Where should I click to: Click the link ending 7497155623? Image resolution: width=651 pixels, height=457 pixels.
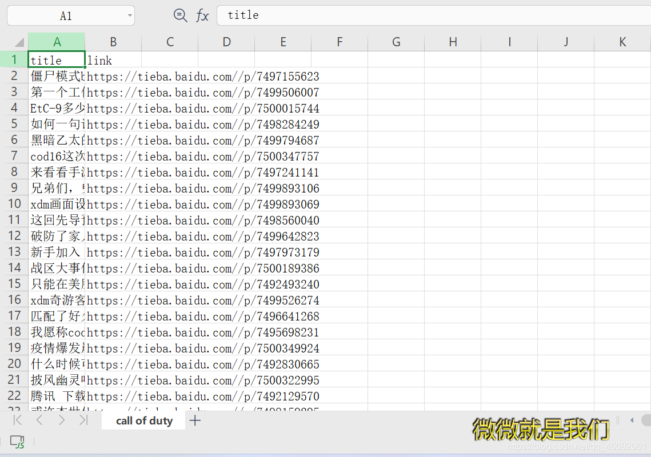point(203,77)
